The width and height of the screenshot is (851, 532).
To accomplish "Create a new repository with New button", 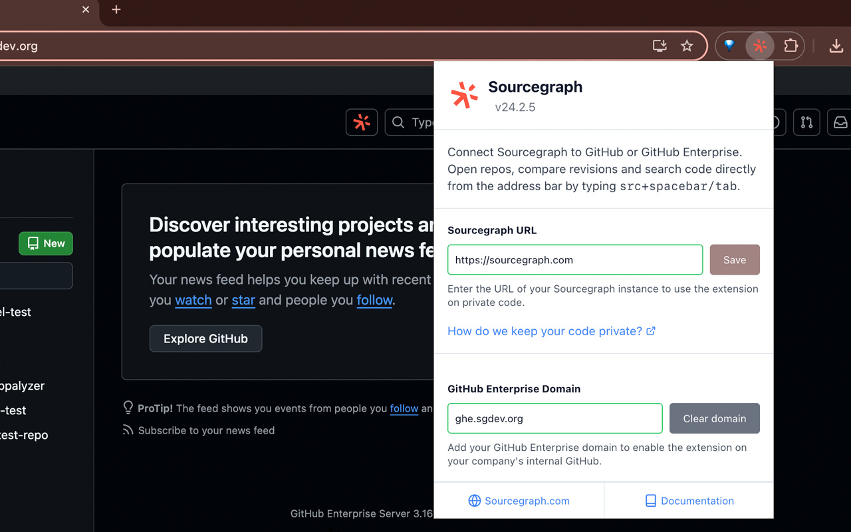I will click(46, 243).
